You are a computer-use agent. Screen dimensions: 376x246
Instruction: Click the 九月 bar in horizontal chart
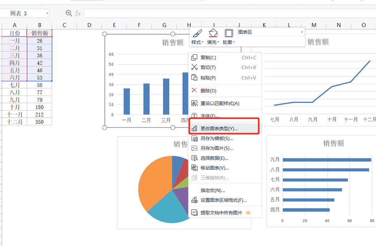[x=327, y=160]
